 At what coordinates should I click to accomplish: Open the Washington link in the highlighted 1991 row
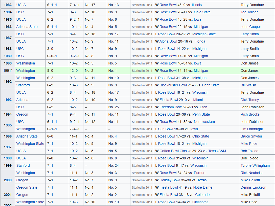pos(26,71)
